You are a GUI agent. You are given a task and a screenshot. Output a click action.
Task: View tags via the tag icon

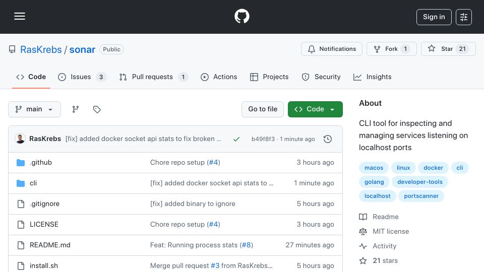97,109
